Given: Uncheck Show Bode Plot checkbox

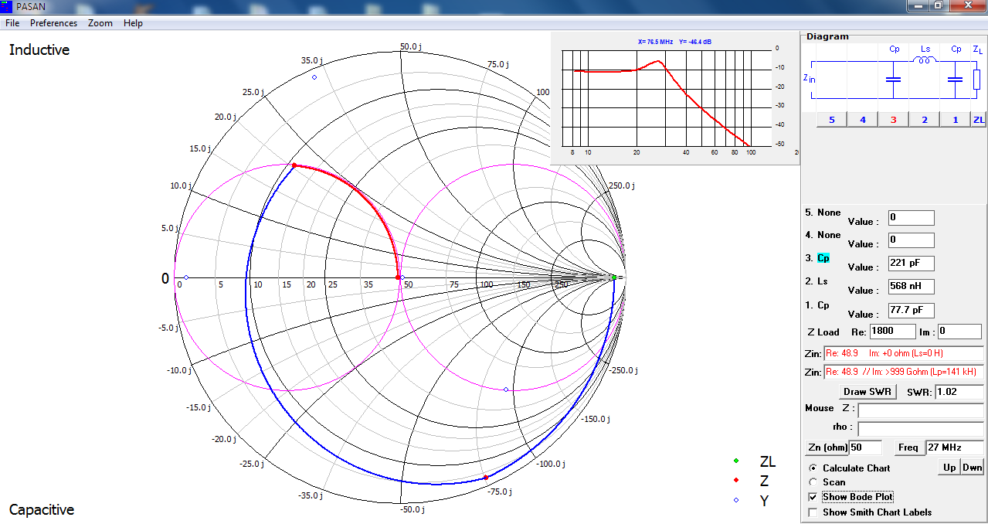Looking at the screenshot, I should click(x=813, y=497).
